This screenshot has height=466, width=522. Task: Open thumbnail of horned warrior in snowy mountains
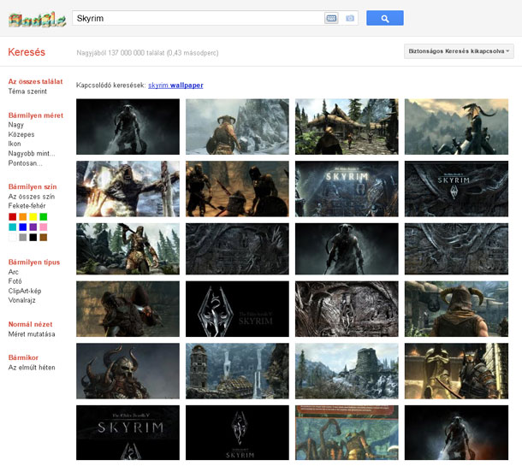(237, 127)
